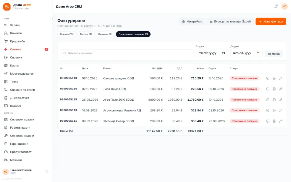
Task: Open the notifications bell
Action: pyautogui.click(x=276, y=6)
